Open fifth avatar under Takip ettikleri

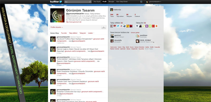click(124, 26)
